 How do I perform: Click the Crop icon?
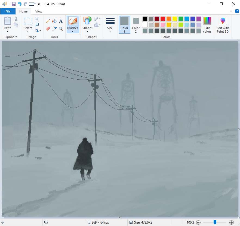tap(37, 19)
